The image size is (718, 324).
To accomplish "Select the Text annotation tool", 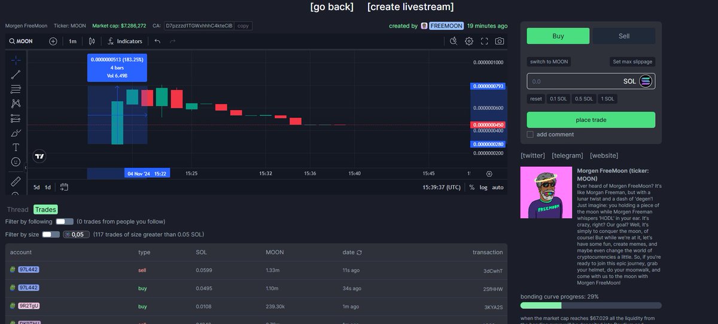I will (16, 147).
